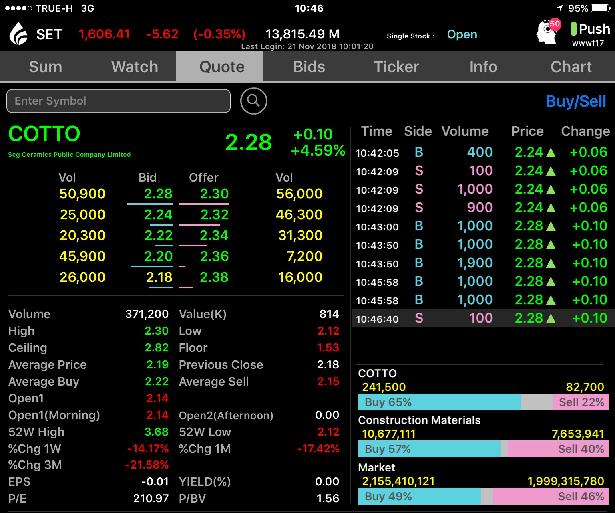Tap the COTTO symbol heading
This screenshot has height=513, width=615.
point(44,134)
